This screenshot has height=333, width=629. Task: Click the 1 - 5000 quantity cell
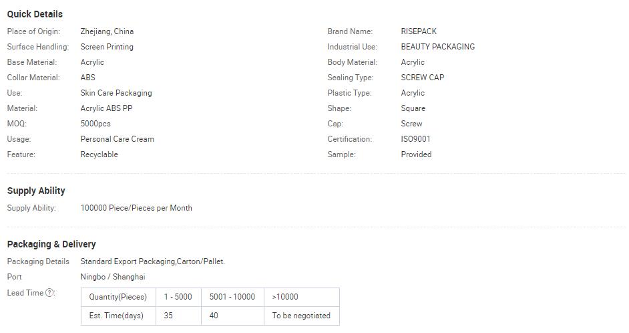click(x=178, y=297)
